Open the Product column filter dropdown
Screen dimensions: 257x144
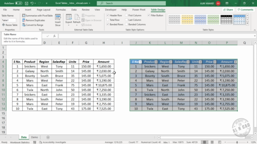tap(156, 62)
